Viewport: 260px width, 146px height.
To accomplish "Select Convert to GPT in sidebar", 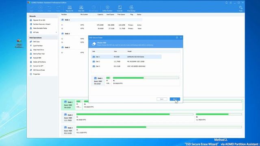I will 38,66.
